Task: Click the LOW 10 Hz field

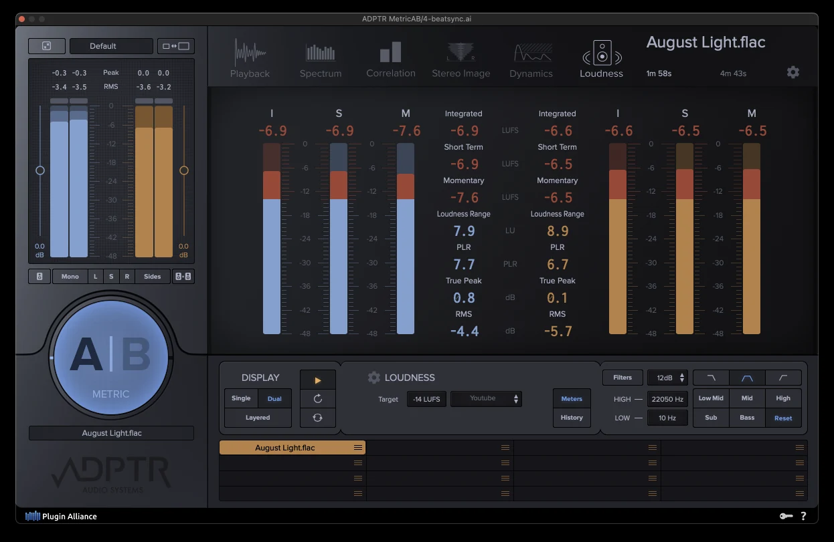Action: pyautogui.click(x=667, y=418)
